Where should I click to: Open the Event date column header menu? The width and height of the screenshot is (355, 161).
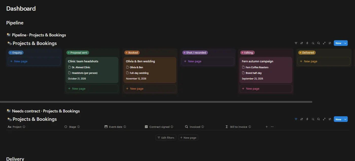(115, 127)
